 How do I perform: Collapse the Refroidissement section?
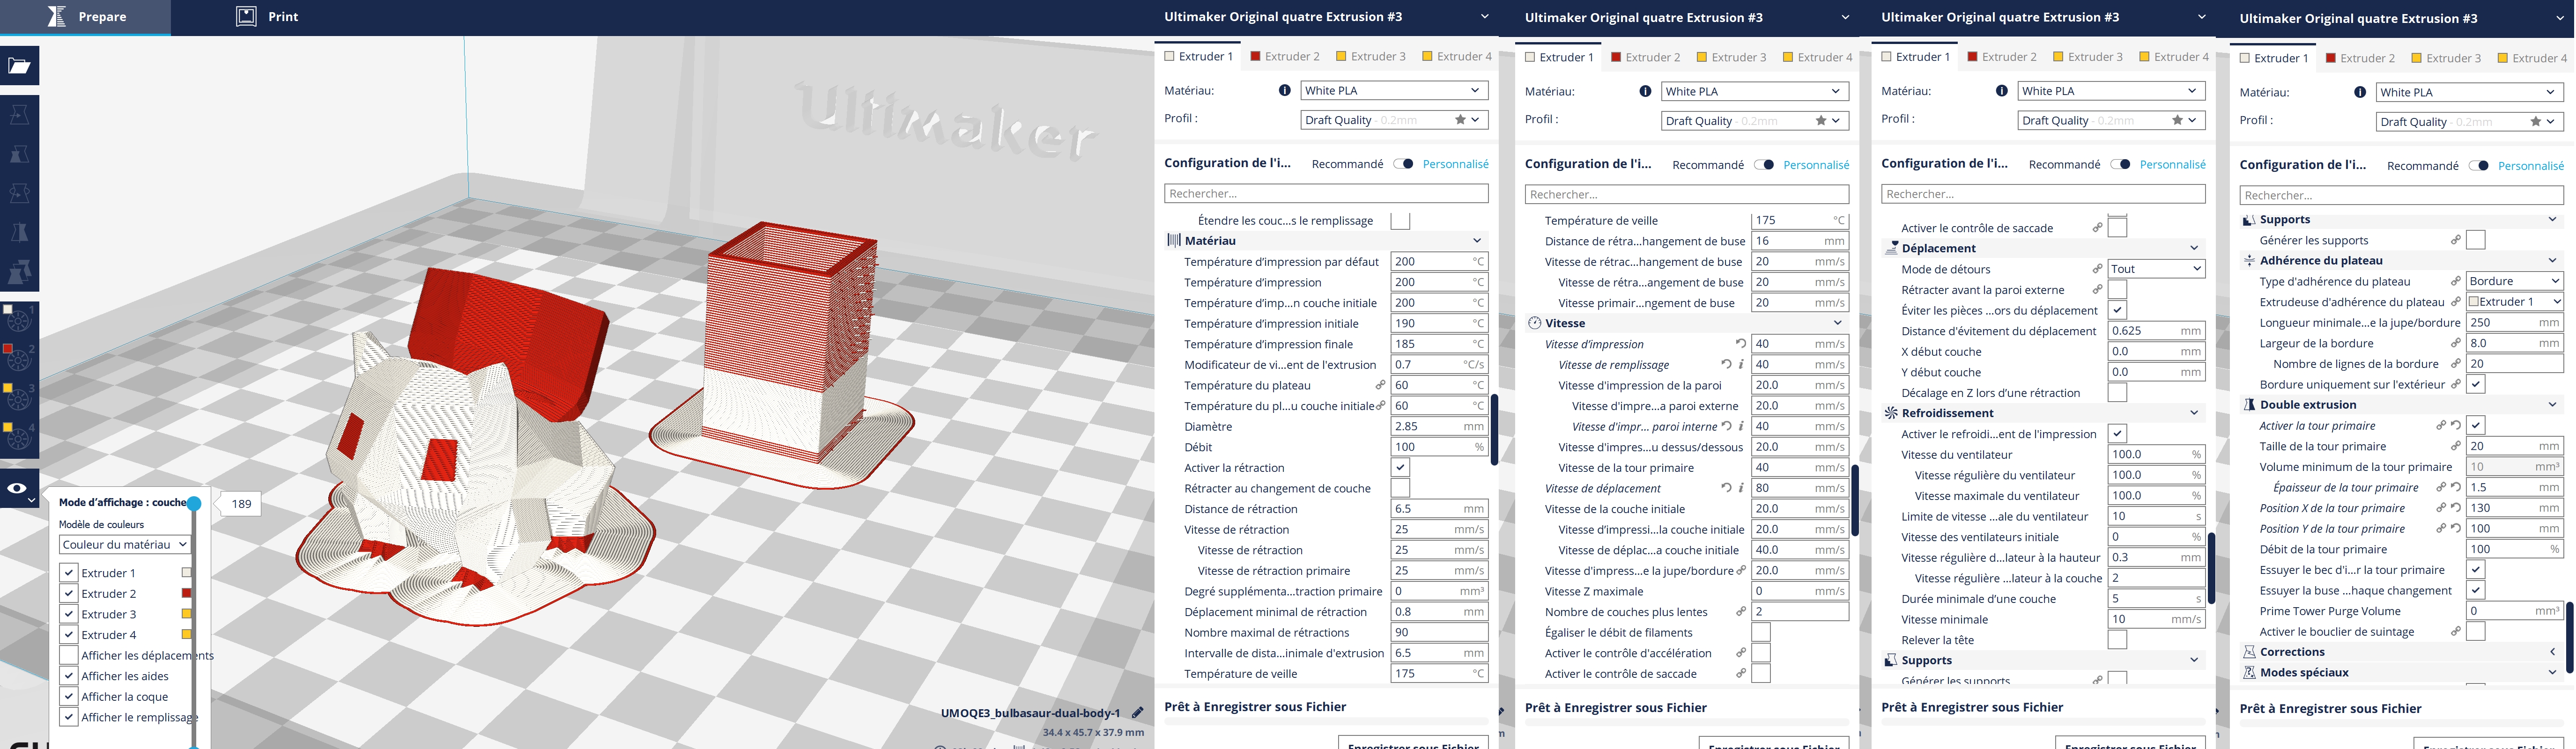coord(2194,413)
